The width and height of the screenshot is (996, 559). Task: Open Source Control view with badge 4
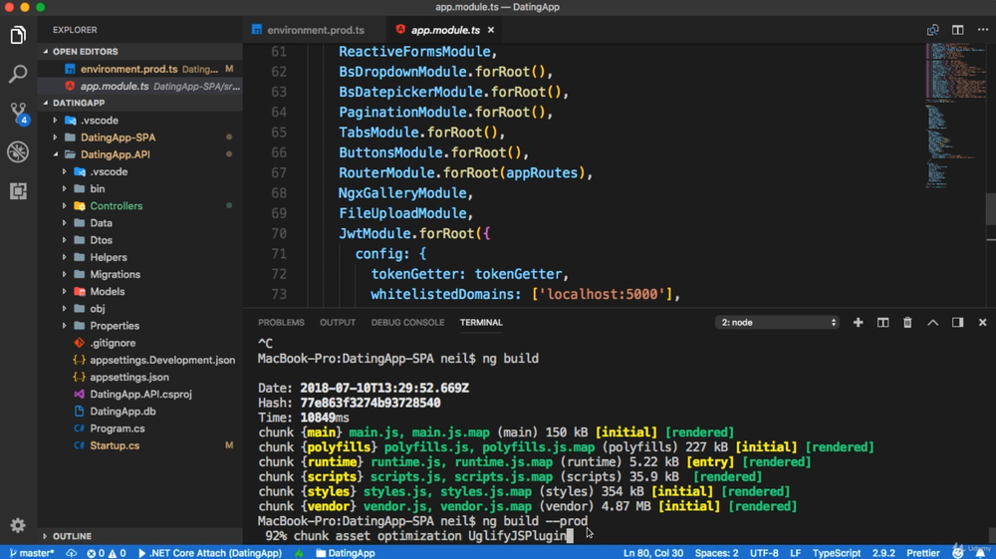[18, 113]
